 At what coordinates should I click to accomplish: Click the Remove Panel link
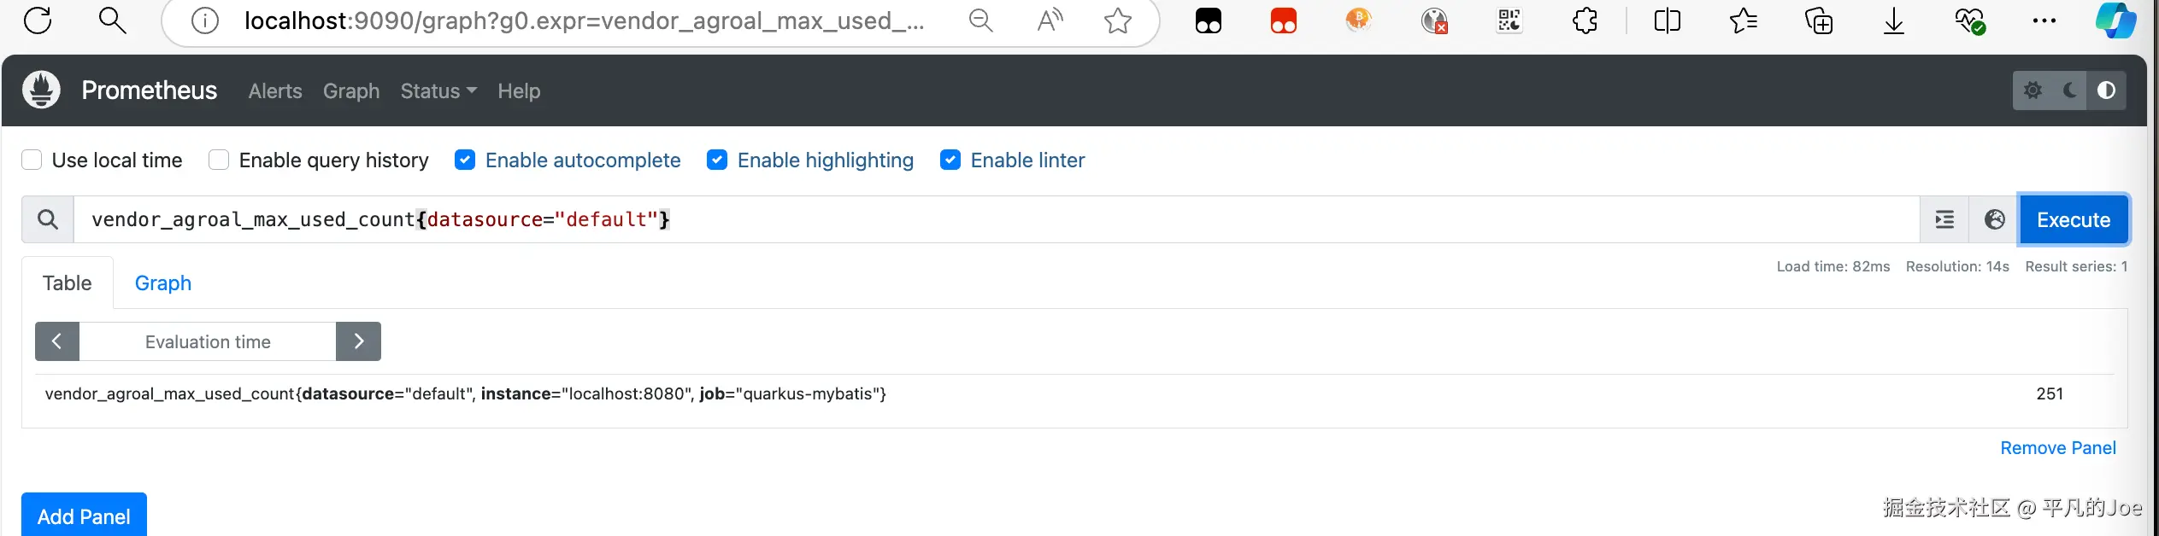(x=2057, y=448)
